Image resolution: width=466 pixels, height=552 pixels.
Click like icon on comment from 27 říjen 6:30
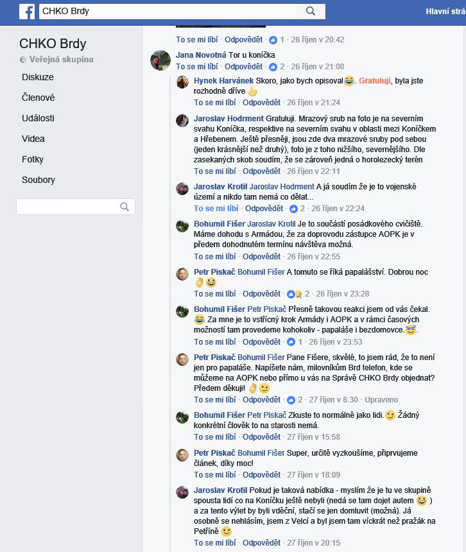291,400
